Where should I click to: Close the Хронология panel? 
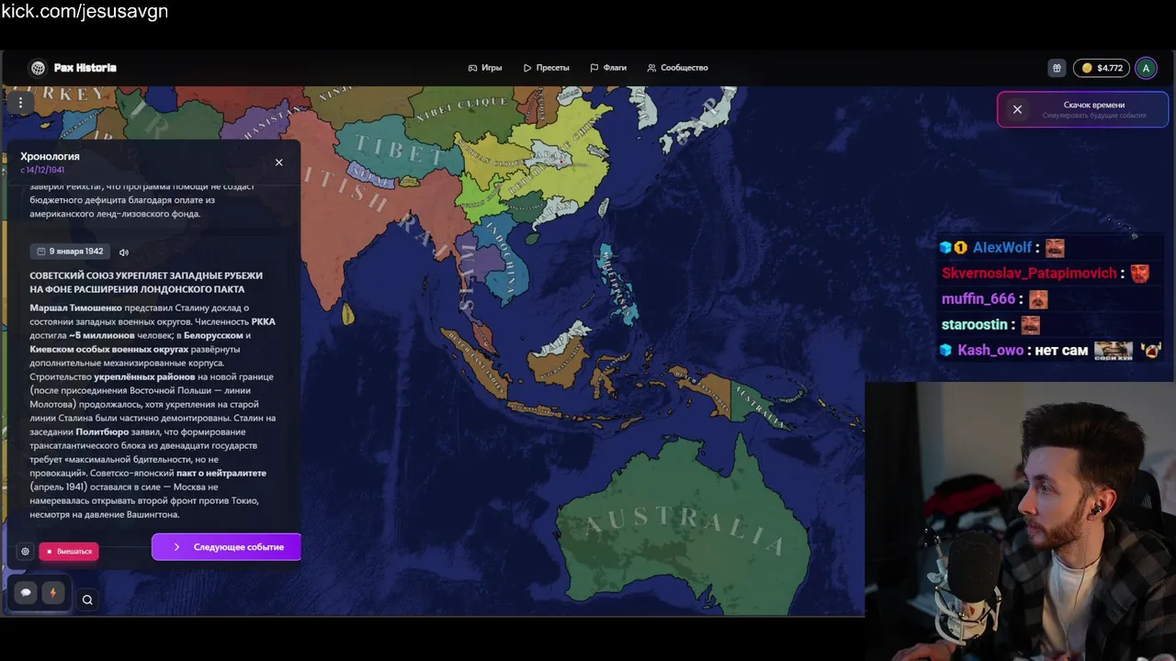point(279,162)
